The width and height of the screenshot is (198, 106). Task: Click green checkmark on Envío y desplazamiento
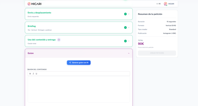125,14
